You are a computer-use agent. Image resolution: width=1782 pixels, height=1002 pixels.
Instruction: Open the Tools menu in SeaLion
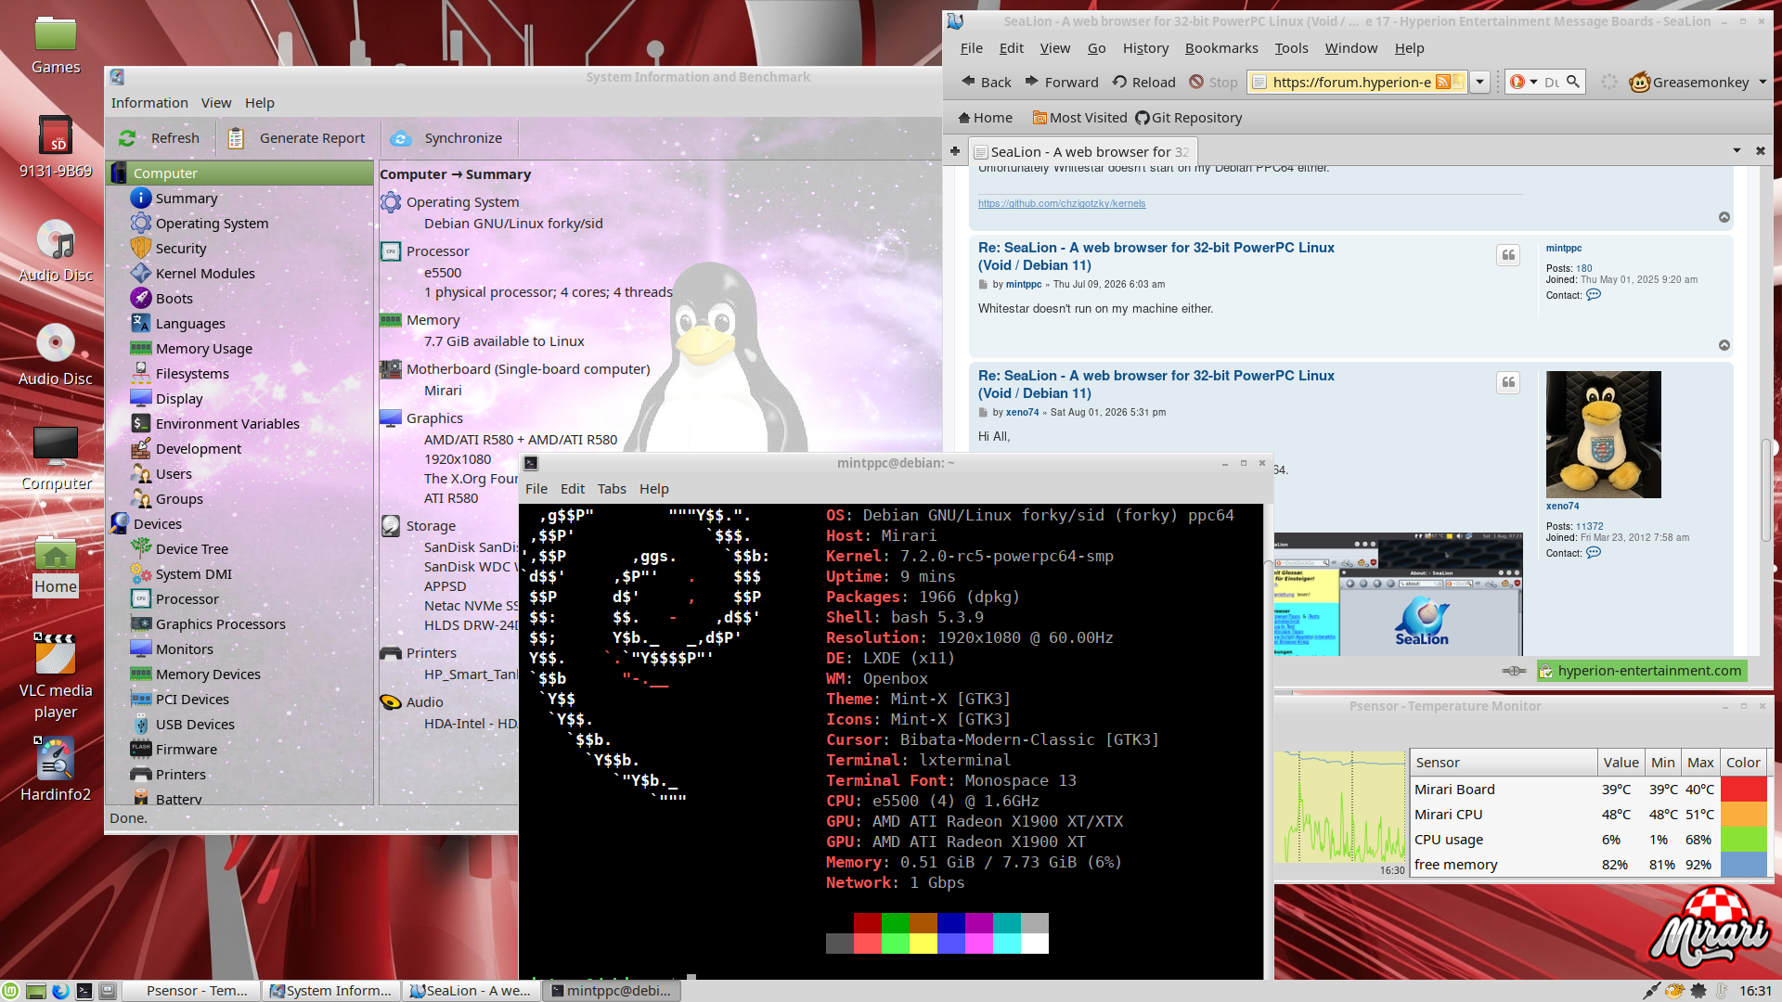coord(1291,48)
